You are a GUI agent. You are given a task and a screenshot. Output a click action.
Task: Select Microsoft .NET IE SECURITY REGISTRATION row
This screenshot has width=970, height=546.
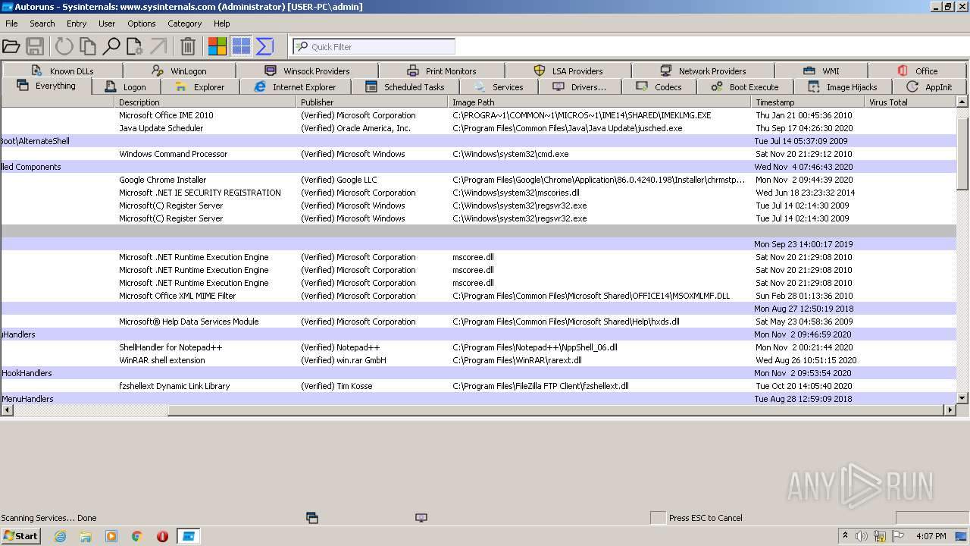478,193
